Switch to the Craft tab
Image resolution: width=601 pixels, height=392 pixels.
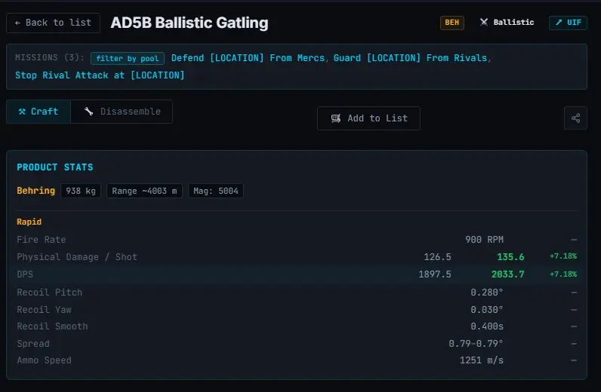tap(39, 112)
